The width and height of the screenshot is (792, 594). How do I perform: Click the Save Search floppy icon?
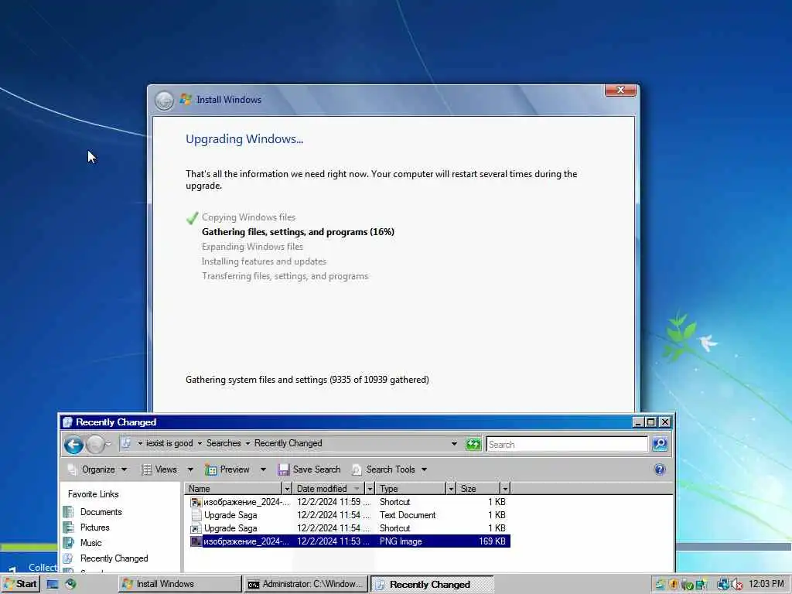(283, 469)
